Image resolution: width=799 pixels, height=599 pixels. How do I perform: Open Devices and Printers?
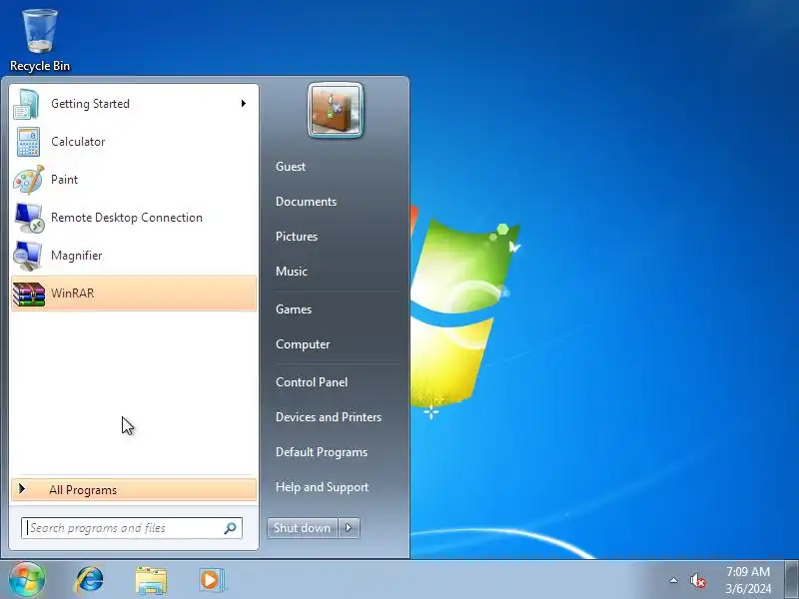329,417
